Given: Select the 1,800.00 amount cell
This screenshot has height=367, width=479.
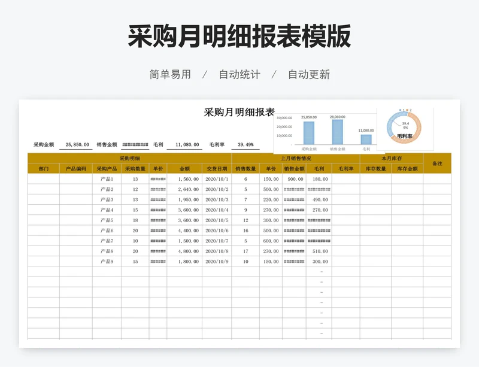Looking at the screenshot, I should [x=184, y=262].
